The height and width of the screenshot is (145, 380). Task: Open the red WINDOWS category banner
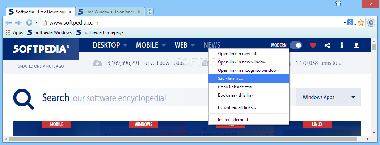(143, 124)
